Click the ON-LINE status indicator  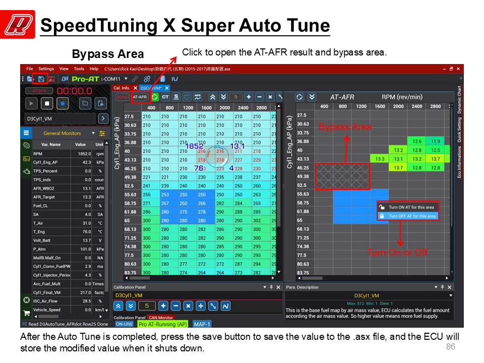pyautogui.click(x=125, y=324)
